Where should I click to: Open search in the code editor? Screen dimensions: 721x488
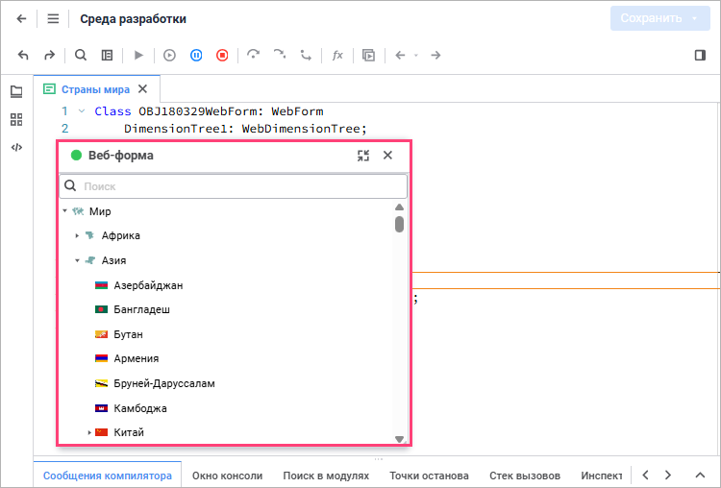pyautogui.click(x=81, y=55)
